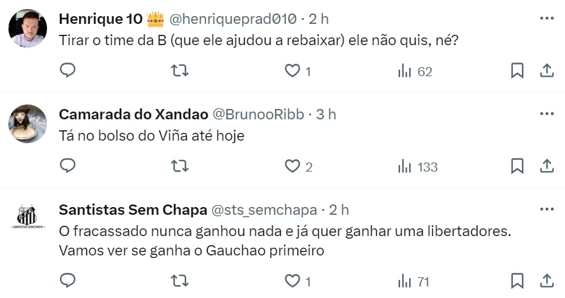Viewport: 565px width, 298px height.
Task: Reply to Henrique 10's tweet
Action: click(68, 71)
